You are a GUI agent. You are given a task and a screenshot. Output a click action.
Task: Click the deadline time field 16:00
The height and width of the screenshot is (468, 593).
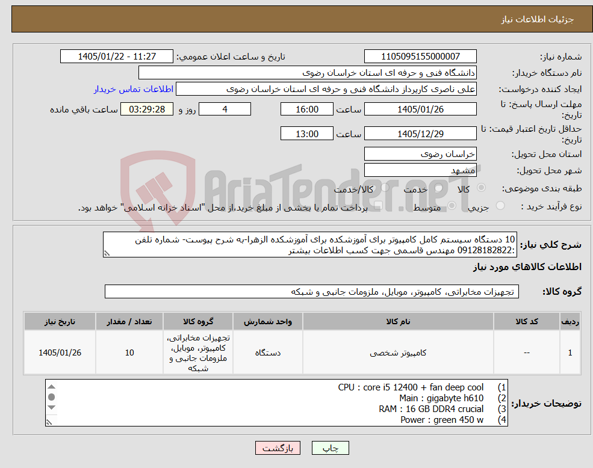pos(306,109)
